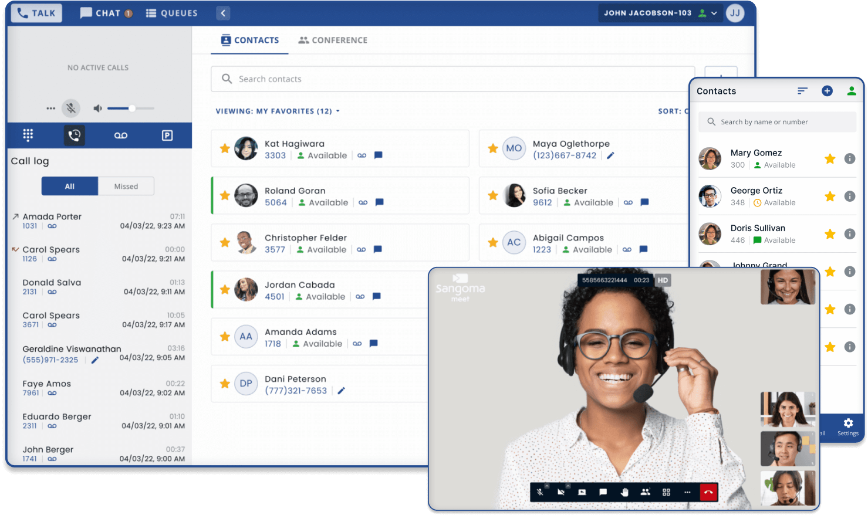Collapse the left sidebar with chevron
Screen dimensions: 868x515
[223, 13]
